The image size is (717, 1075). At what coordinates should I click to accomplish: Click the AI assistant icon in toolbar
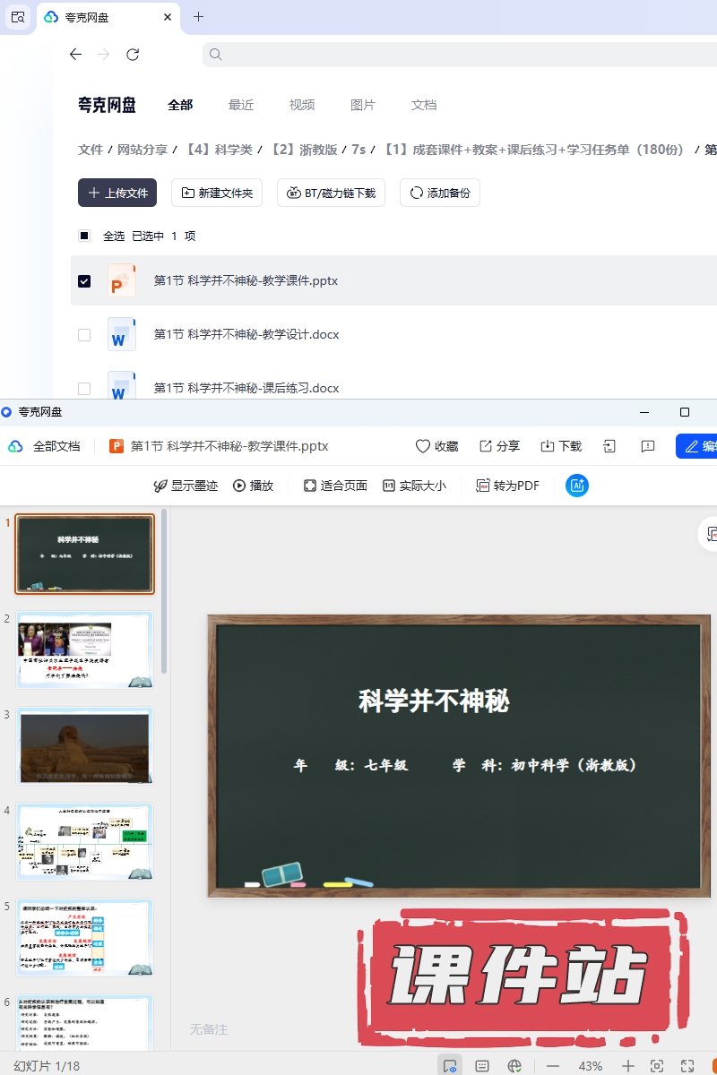576,486
